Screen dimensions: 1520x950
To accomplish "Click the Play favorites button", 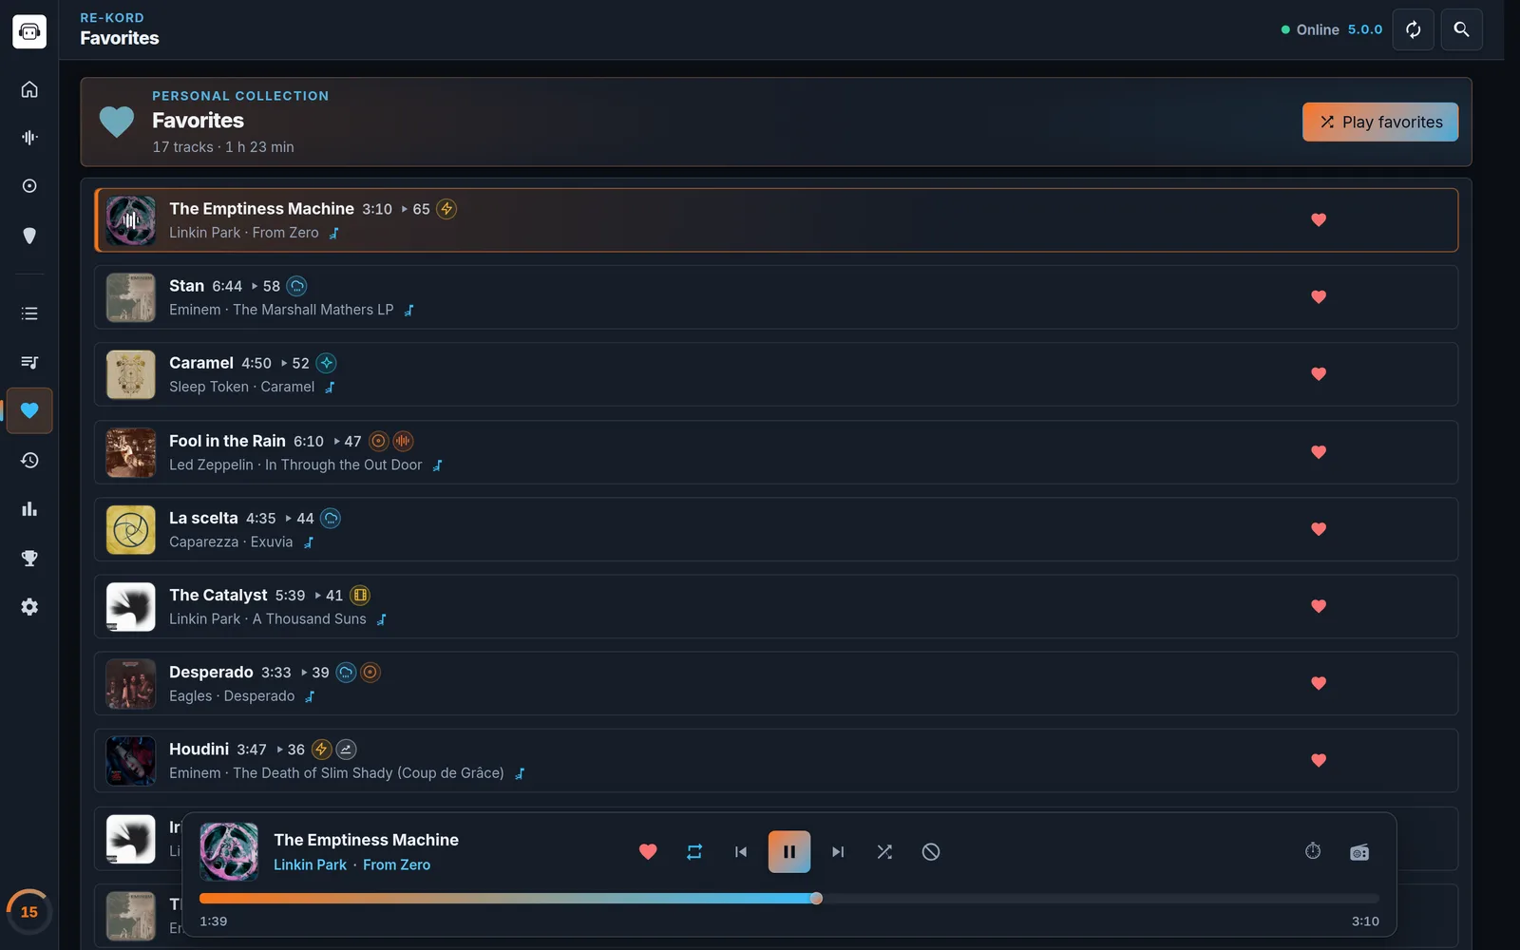I will pyautogui.click(x=1380, y=122).
